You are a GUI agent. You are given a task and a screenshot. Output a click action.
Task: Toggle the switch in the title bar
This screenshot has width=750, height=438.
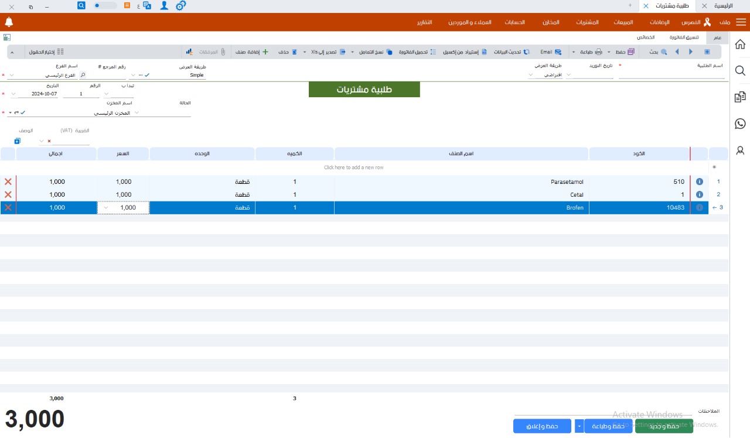click(x=105, y=5)
